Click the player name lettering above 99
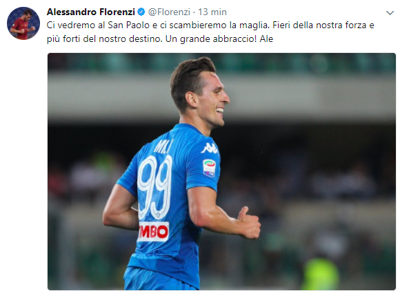 163,146
